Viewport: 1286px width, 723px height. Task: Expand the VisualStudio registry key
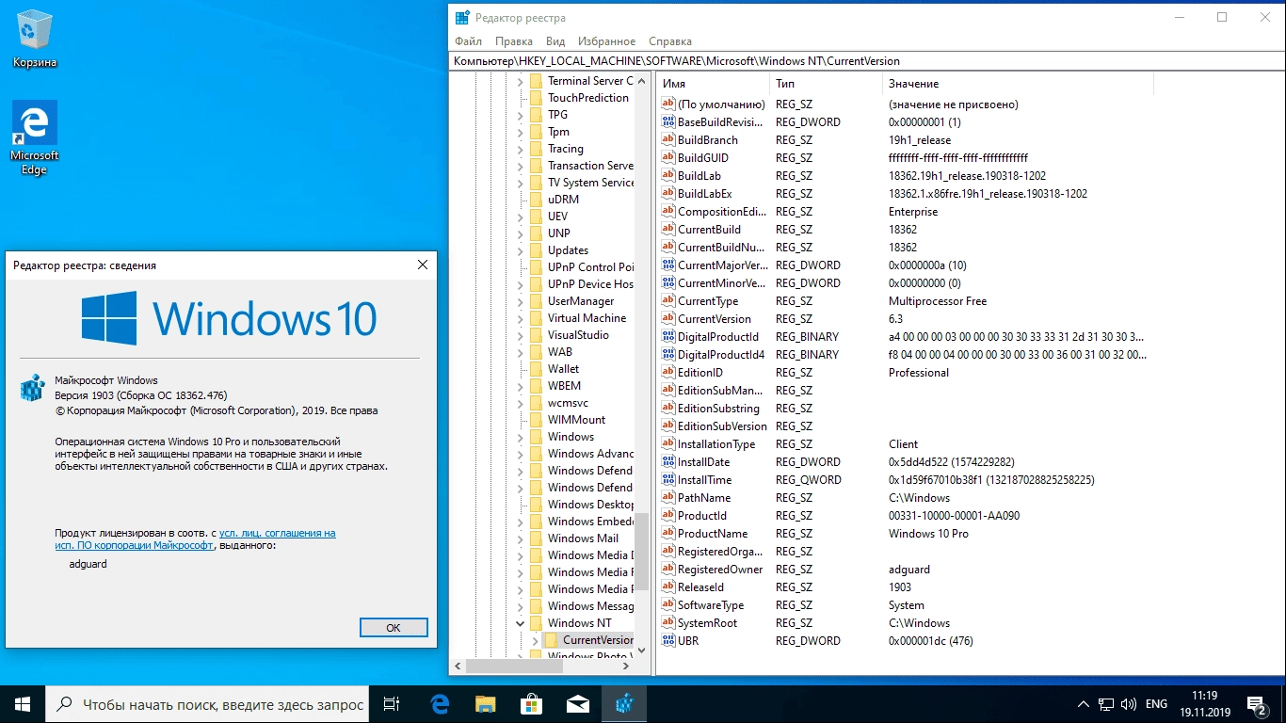(x=520, y=334)
